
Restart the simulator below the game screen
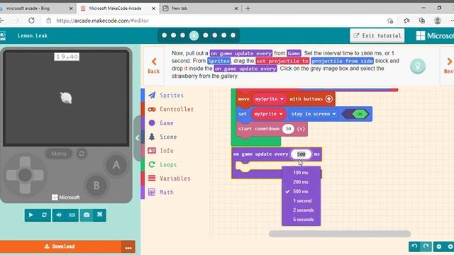(x=44, y=215)
